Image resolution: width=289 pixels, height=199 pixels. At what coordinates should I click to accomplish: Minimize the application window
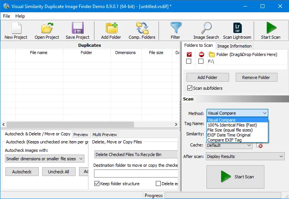coord(245,6)
